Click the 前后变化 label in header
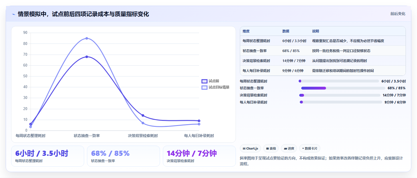Viewport: 417px width, 178px height. click(398, 14)
